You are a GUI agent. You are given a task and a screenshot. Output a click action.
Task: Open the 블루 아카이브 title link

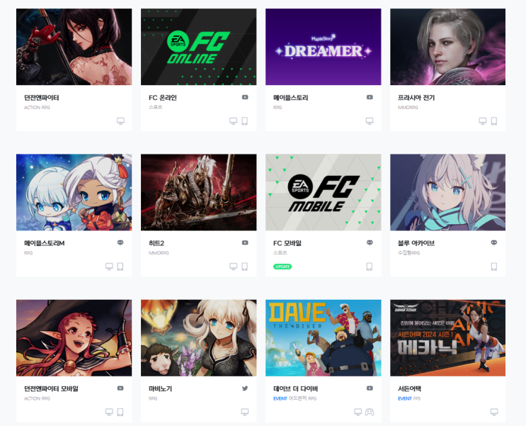[x=416, y=243]
